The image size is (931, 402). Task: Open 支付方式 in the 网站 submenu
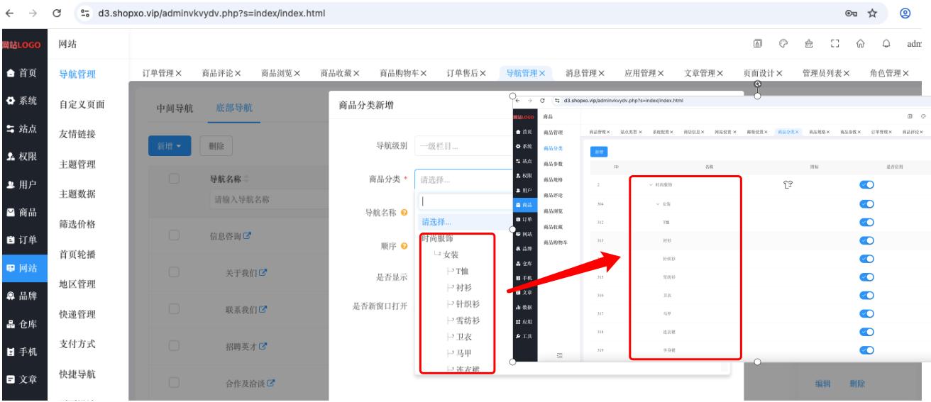click(x=77, y=344)
